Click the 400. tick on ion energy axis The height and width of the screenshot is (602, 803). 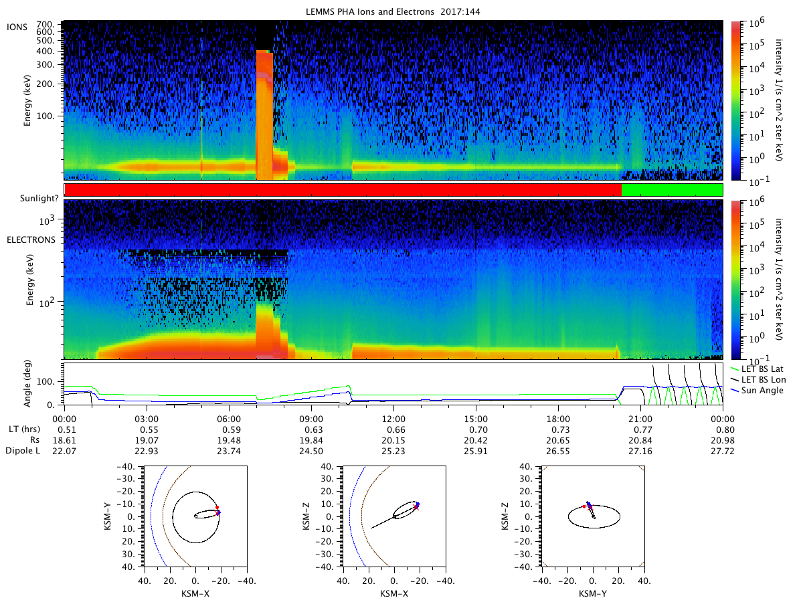pyautogui.click(x=45, y=51)
